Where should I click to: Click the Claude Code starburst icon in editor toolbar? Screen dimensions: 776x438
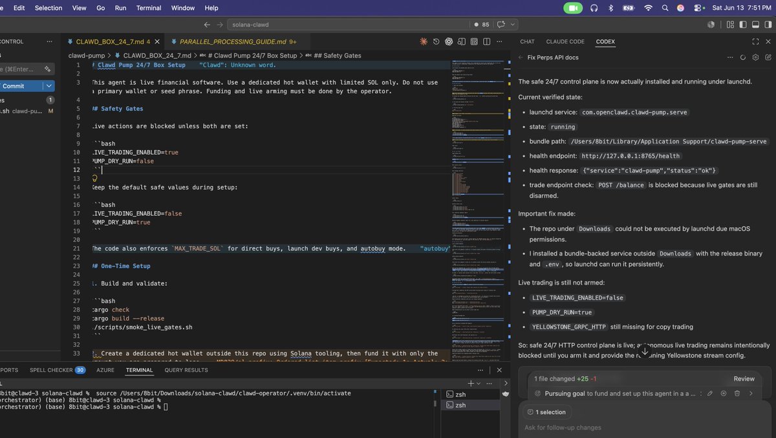[x=424, y=41]
